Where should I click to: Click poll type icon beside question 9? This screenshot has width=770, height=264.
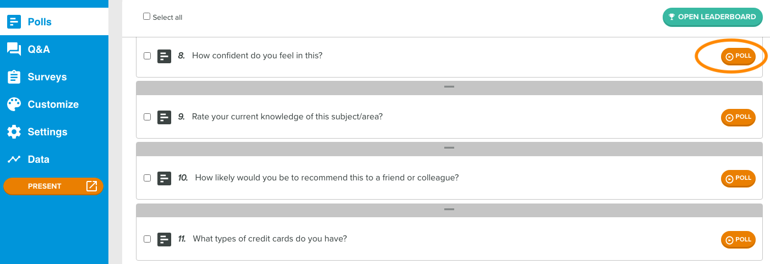164,117
